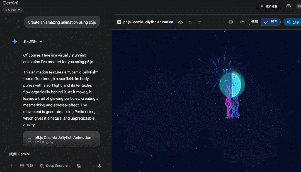Click the canvas copy icon in prompt bar
This screenshot has width=301, height=172.
(x=79, y=166)
